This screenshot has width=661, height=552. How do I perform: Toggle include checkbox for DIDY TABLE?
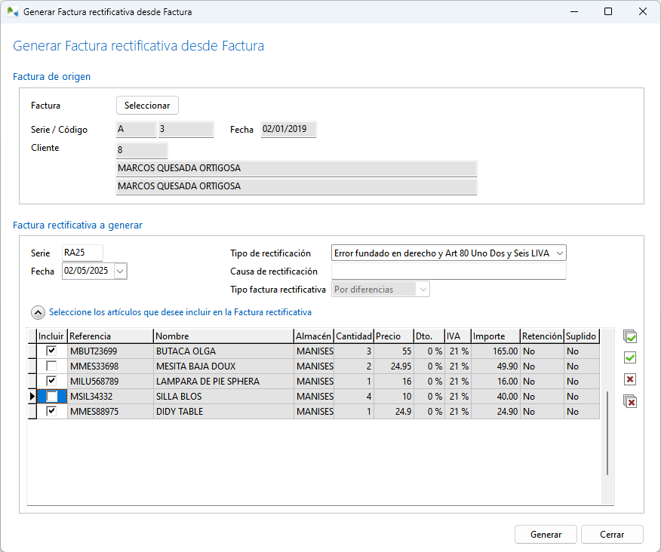[51, 412]
